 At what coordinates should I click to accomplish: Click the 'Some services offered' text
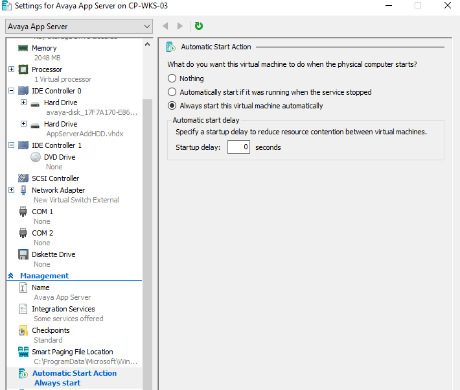coord(69,319)
